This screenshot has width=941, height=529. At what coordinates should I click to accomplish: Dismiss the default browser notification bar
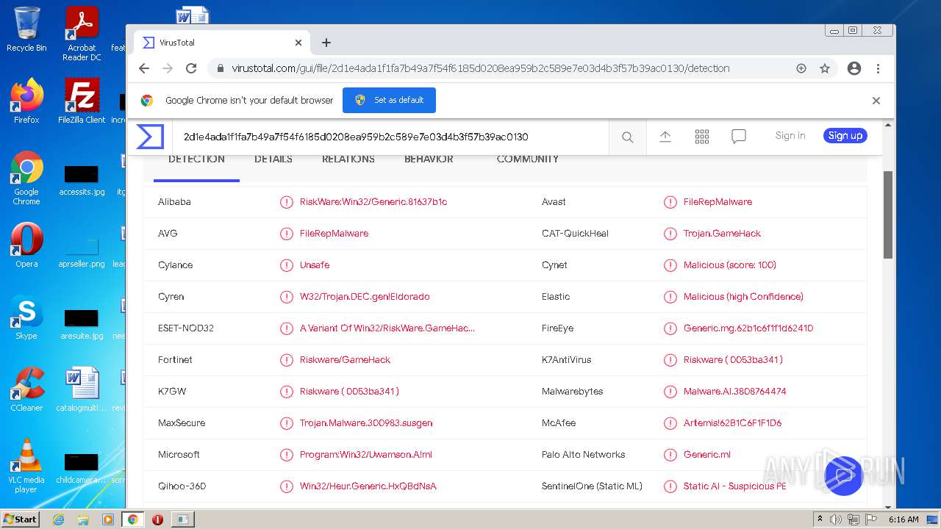click(x=876, y=101)
